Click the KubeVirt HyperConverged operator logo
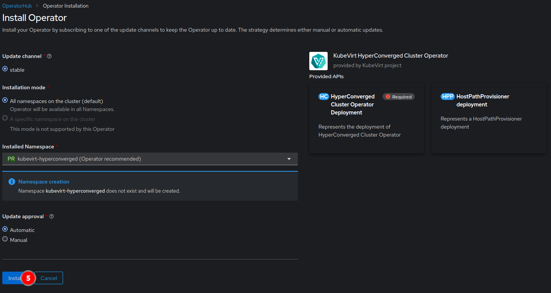This screenshot has height=293, width=551. point(318,61)
